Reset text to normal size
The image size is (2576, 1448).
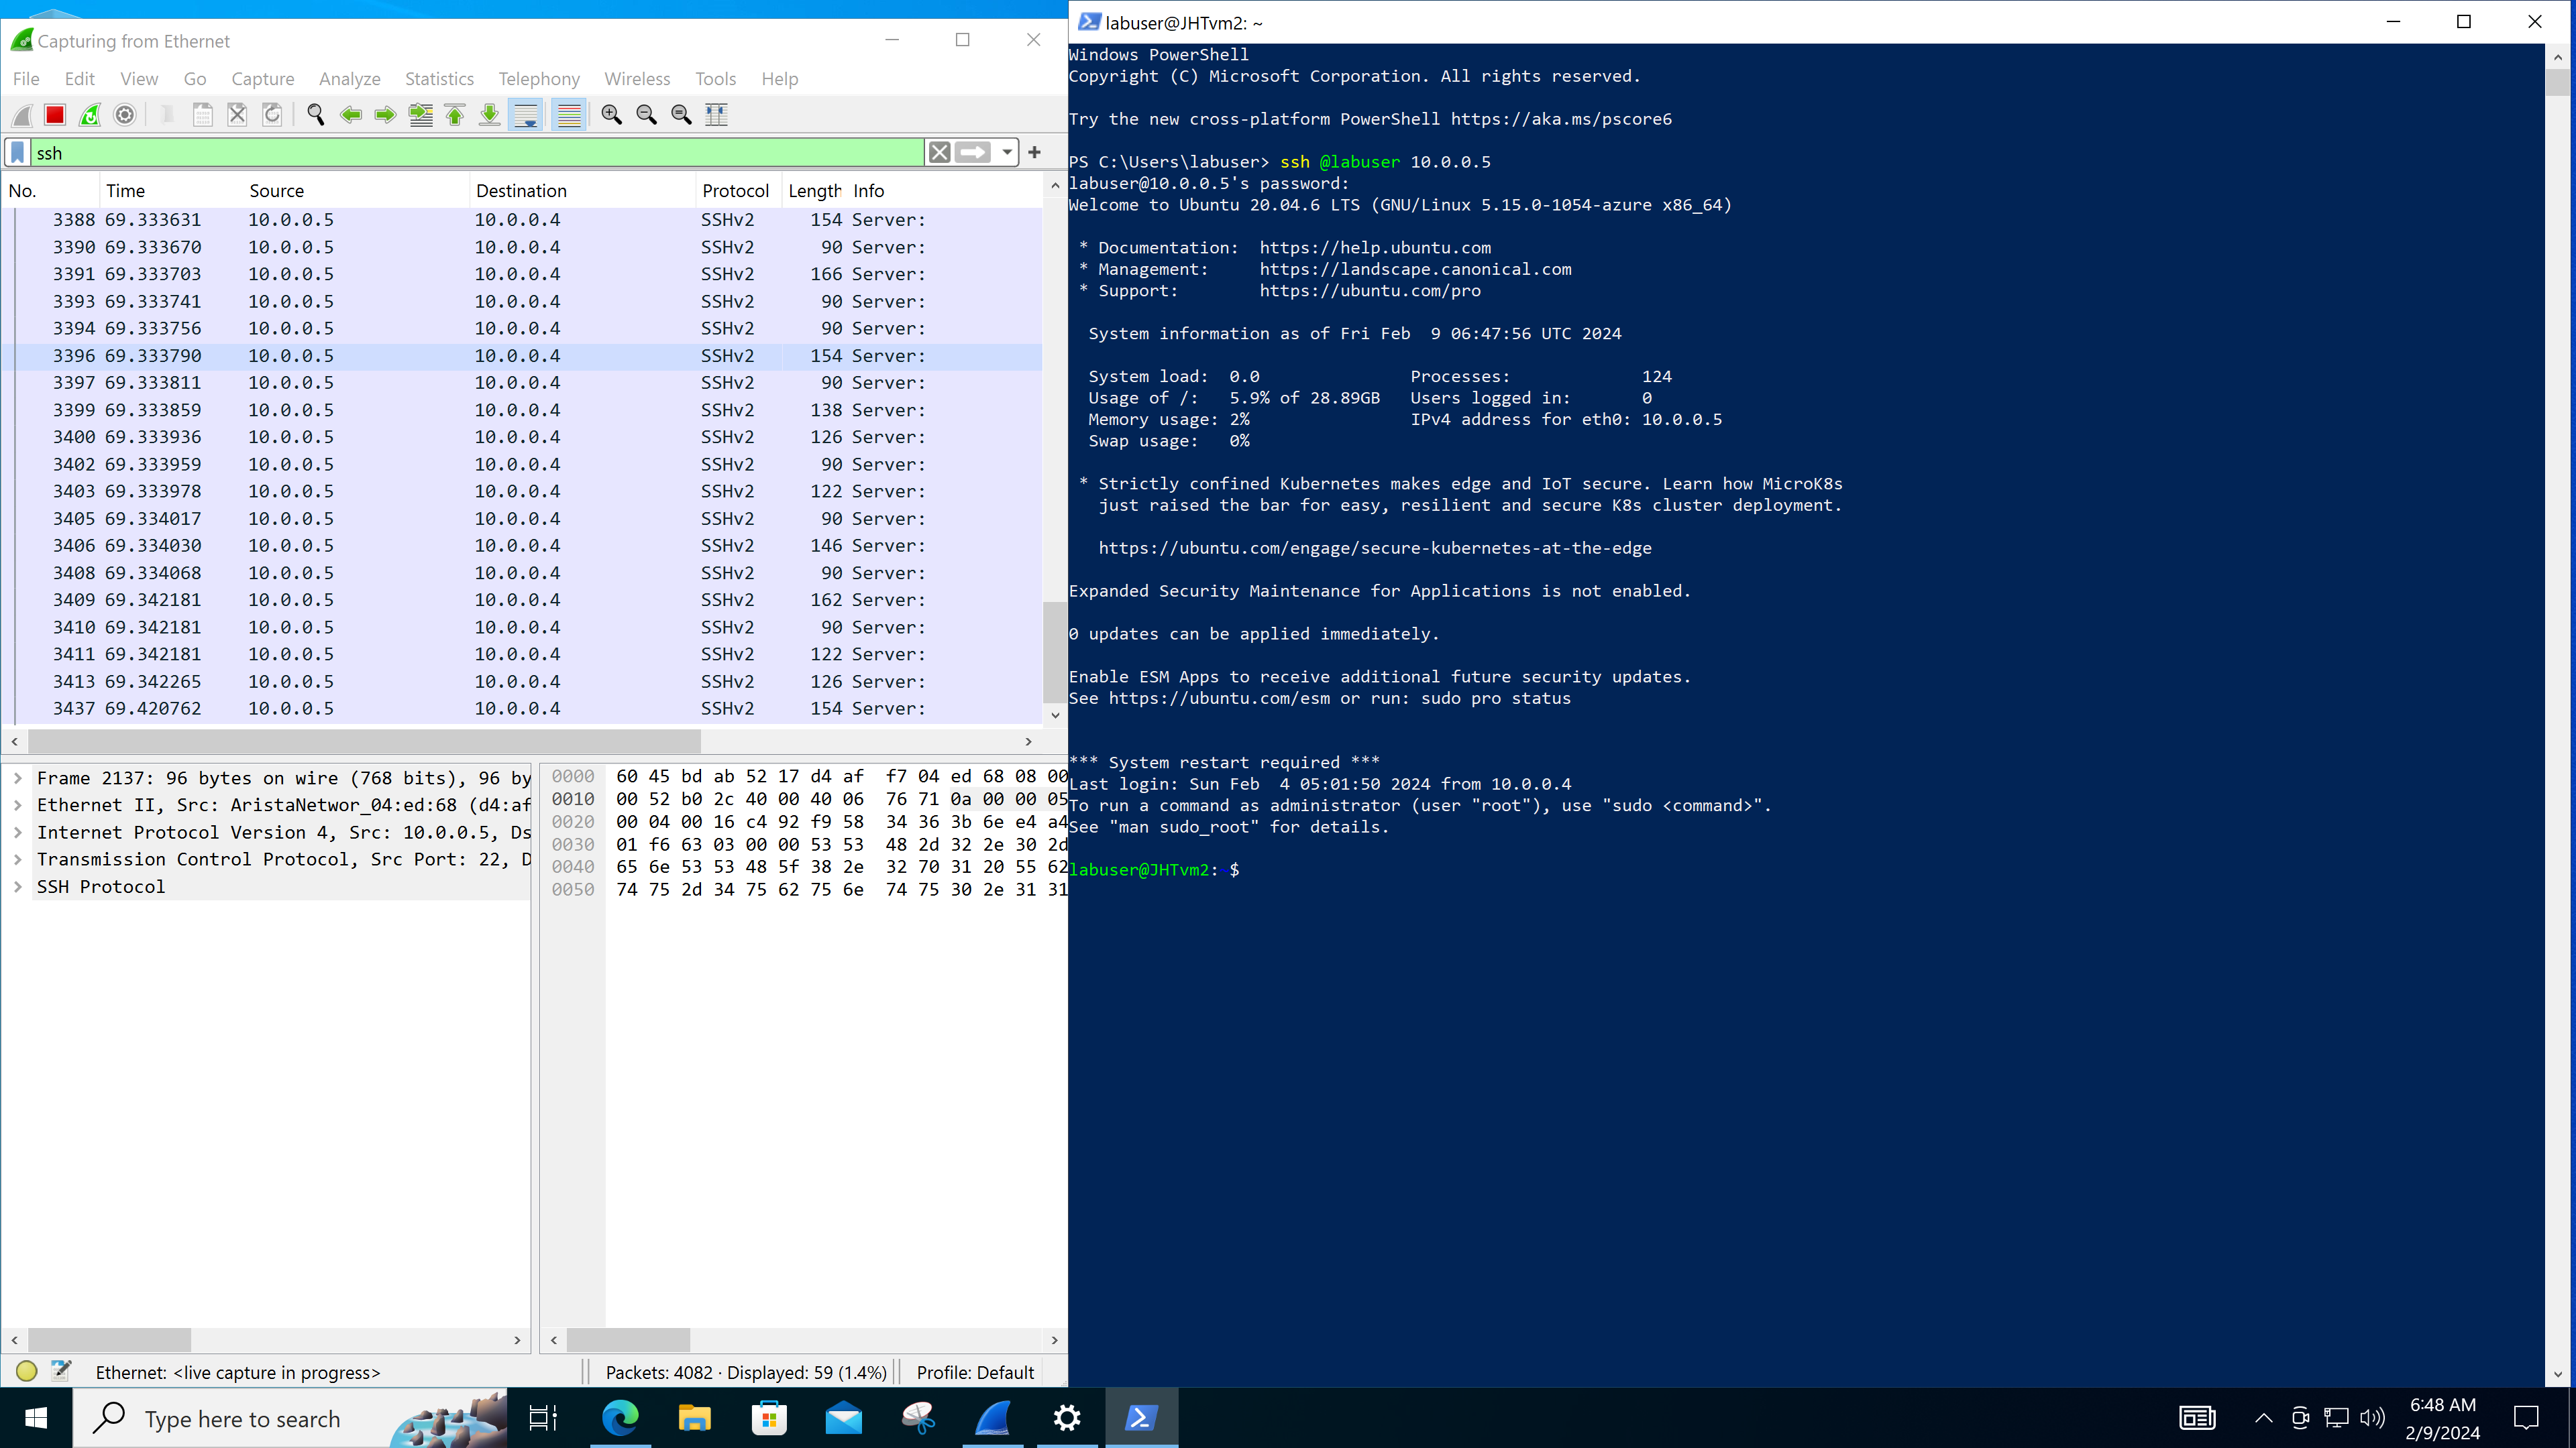[x=682, y=115]
